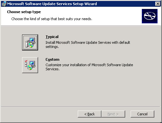Click the Typical heading label
Viewport: 162px width, 123px height.
point(52,37)
